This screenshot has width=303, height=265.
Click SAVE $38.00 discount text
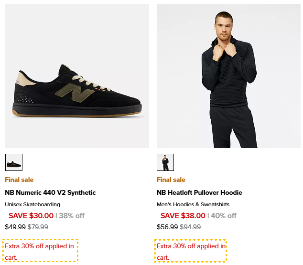pos(183,216)
